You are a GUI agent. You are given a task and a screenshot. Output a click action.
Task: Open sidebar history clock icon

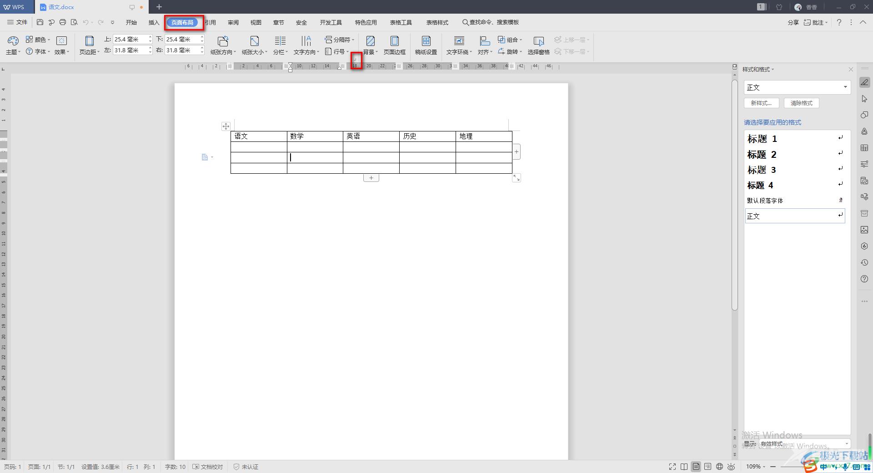[864, 262]
